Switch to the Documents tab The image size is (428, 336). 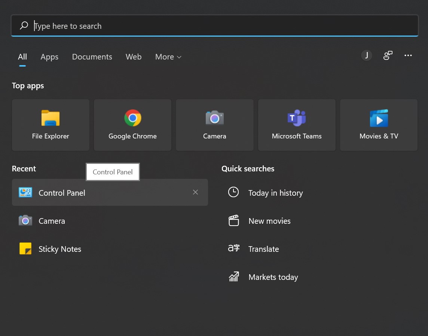(x=92, y=57)
